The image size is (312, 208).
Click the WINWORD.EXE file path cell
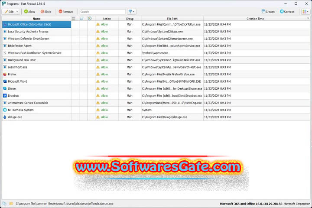(171, 81)
